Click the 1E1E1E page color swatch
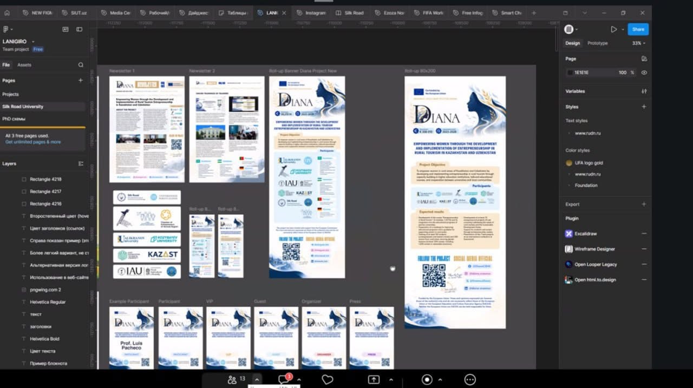Image resolution: width=693 pixels, height=388 pixels. coord(570,73)
